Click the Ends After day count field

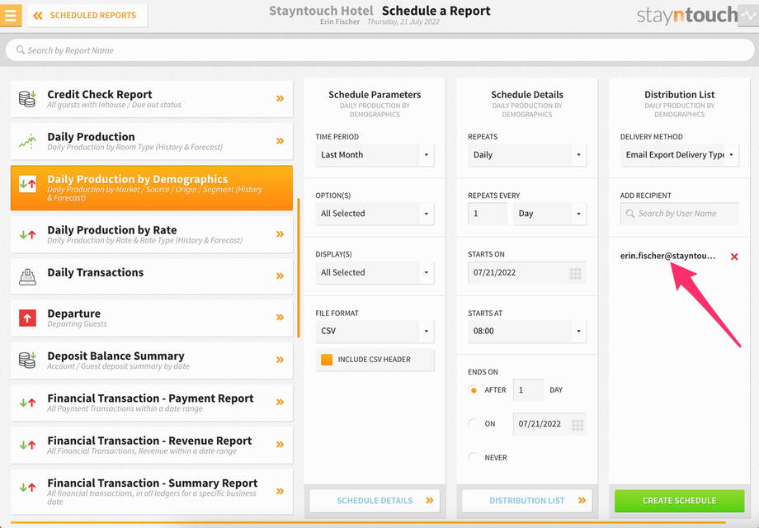[x=528, y=390]
